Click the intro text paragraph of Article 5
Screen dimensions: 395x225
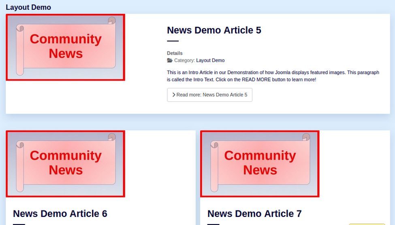click(273, 76)
